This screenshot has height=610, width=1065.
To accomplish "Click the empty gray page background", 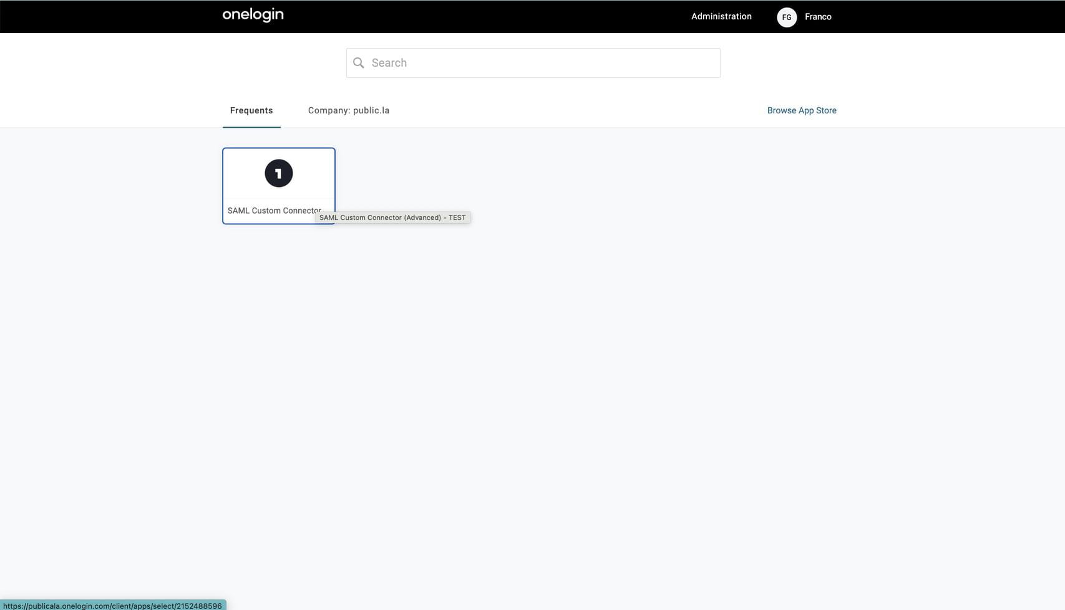I will click(562, 374).
